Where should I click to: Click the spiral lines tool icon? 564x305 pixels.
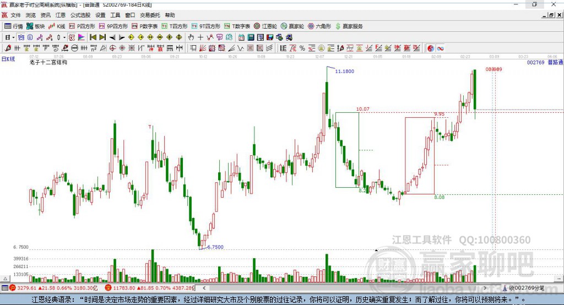(x=56, y=48)
